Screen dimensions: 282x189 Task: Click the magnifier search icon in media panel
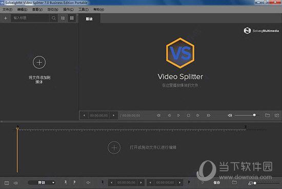tap(54, 18)
